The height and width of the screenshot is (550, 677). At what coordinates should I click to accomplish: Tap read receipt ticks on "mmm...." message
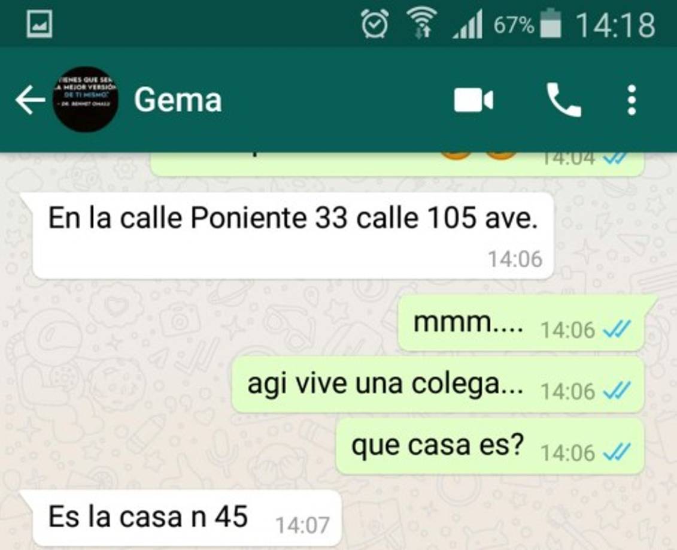tap(617, 330)
